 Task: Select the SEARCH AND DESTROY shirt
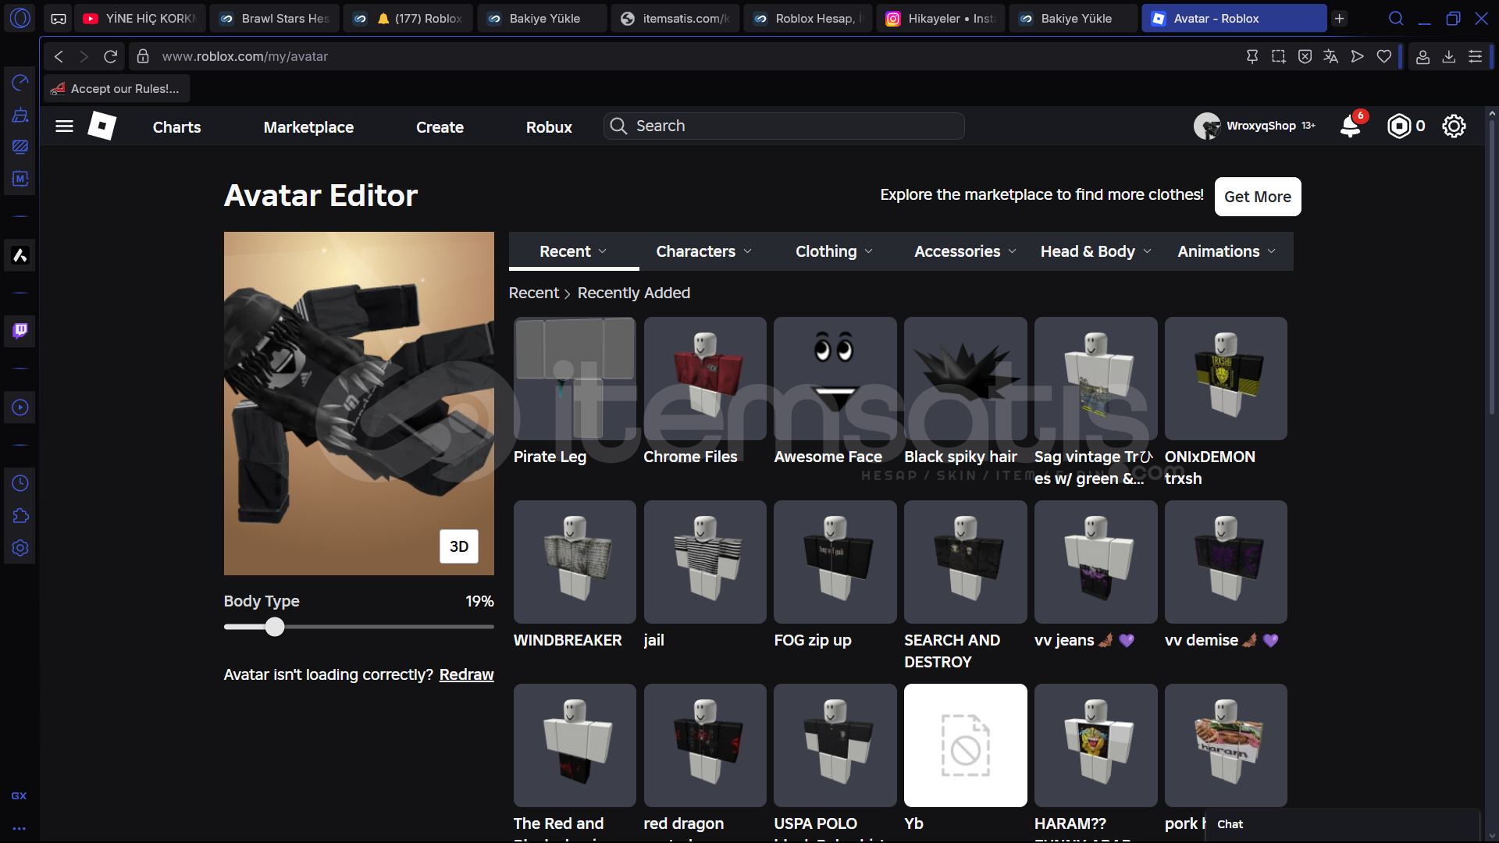(965, 562)
